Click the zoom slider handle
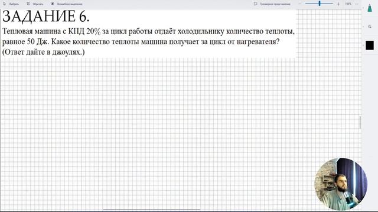 point(320,4)
